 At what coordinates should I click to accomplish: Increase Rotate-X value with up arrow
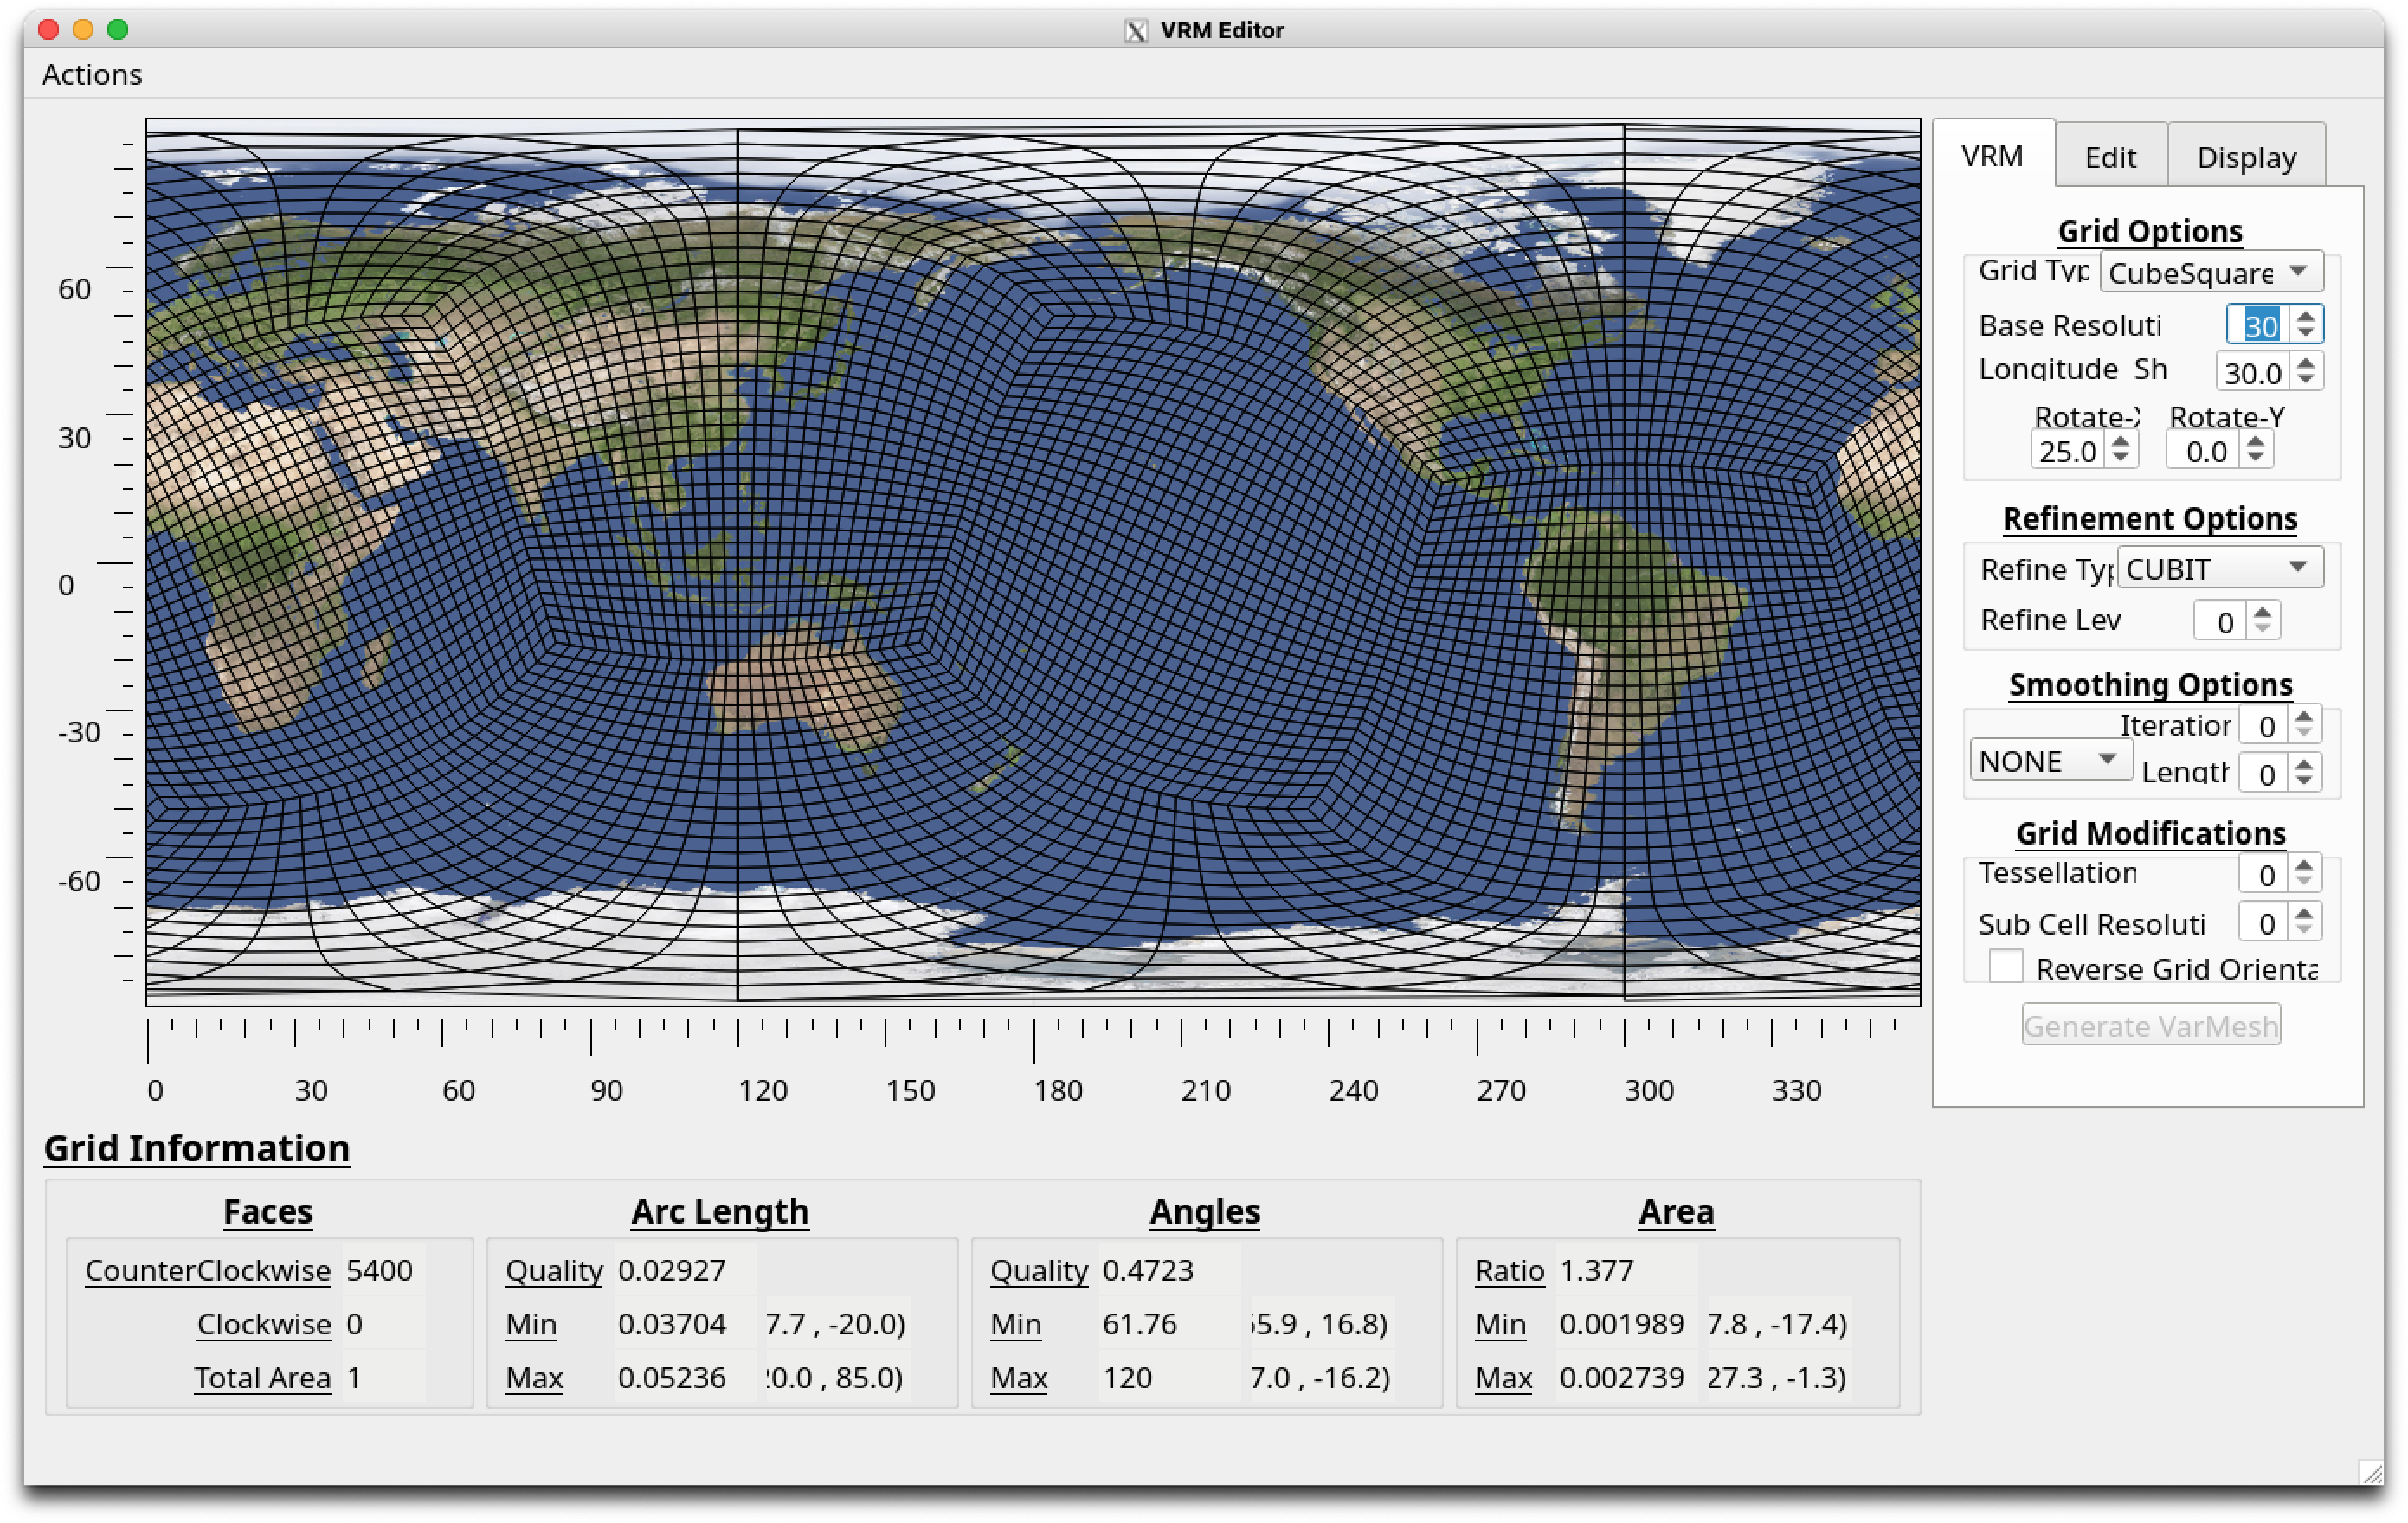[2119, 441]
